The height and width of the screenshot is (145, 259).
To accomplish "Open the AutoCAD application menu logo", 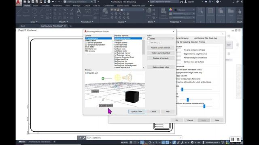I will tap(19, 2).
